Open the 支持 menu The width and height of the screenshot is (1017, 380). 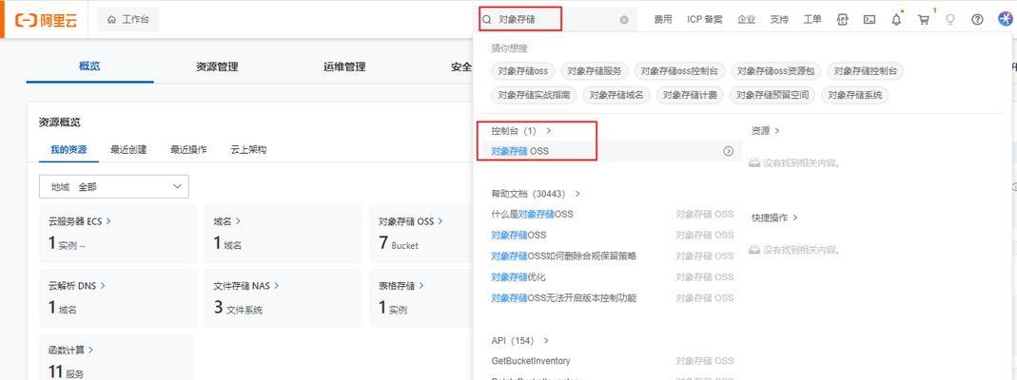click(779, 19)
